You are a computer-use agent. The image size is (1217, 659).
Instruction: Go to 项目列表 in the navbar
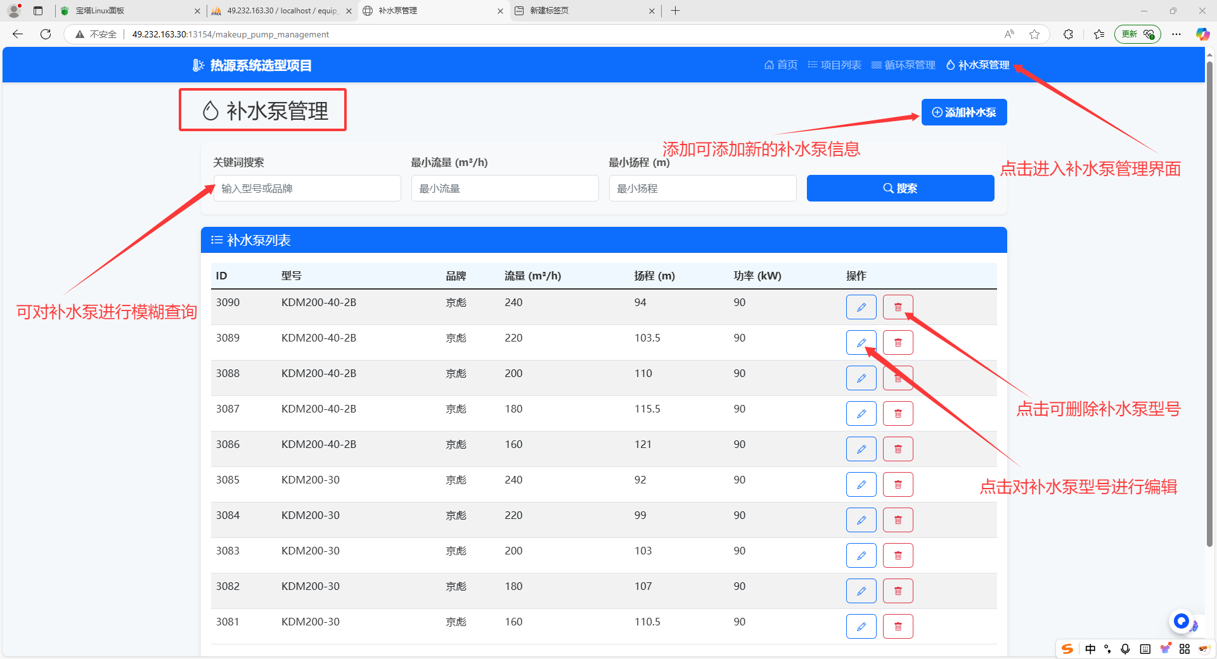coord(834,65)
